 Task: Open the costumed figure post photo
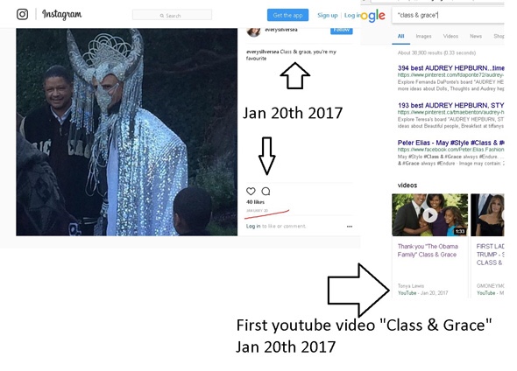click(126, 131)
